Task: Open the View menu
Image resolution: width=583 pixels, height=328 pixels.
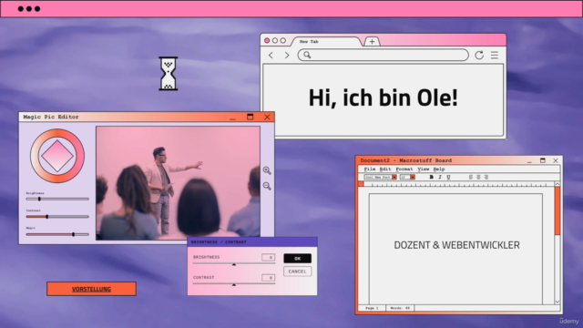Action: coord(423,169)
